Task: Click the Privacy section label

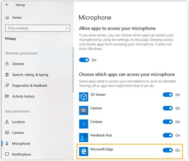Action: (x=11, y=39)
